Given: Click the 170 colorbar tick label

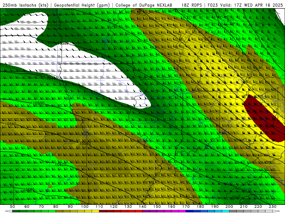Looking at the screenshot, I should [186, 207].
